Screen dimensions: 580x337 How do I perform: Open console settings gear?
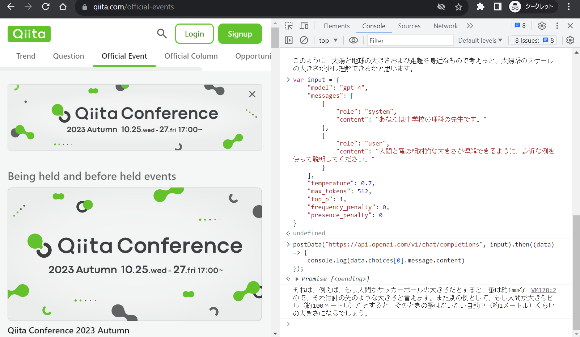click(x=570, y=40)
